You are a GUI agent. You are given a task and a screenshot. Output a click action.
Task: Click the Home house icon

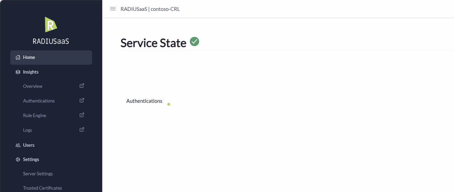click(x=18, y=58)
